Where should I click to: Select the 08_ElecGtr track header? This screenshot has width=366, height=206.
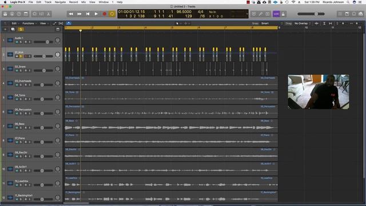point(32,154)
